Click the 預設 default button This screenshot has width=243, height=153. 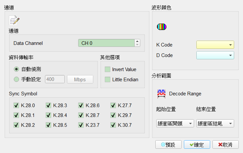(168, 144)
